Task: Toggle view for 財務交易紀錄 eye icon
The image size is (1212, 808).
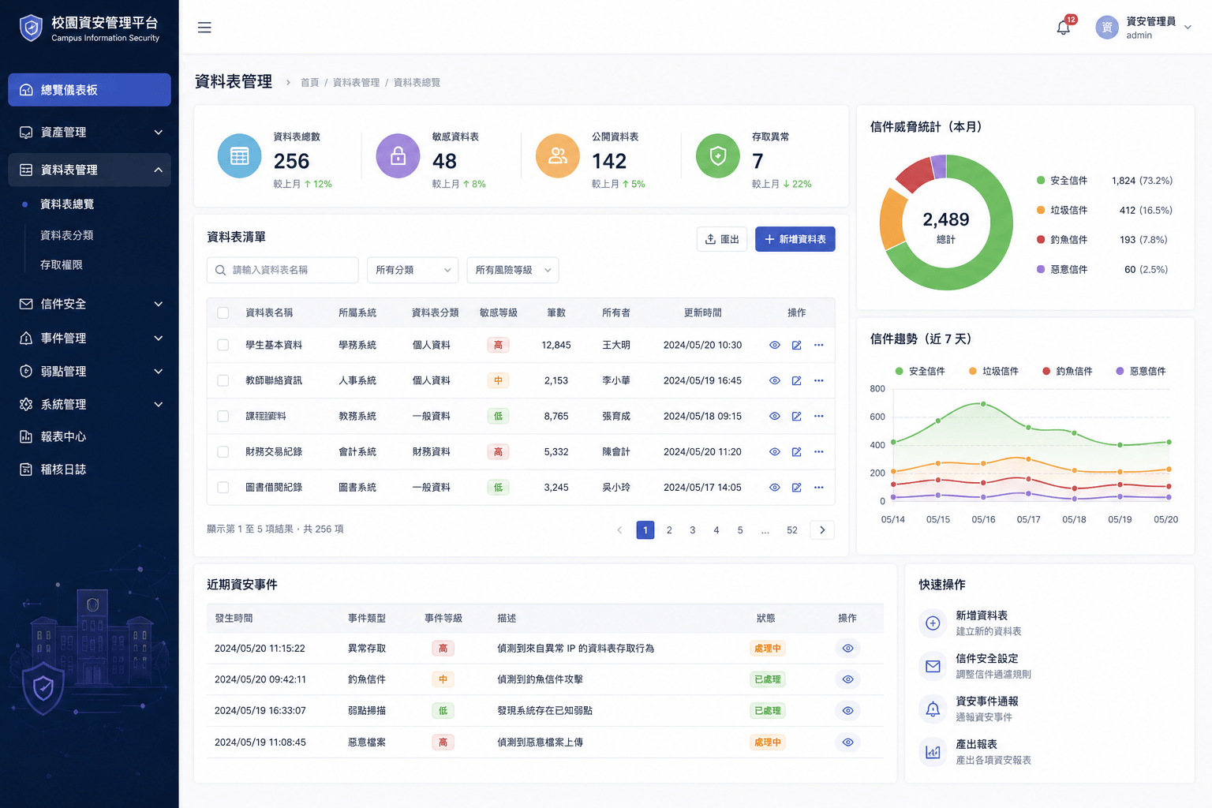Action: [x=775, y=451]
